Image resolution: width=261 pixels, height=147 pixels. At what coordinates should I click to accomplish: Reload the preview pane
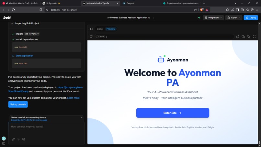pyautogui.click(x=91, y=37)
